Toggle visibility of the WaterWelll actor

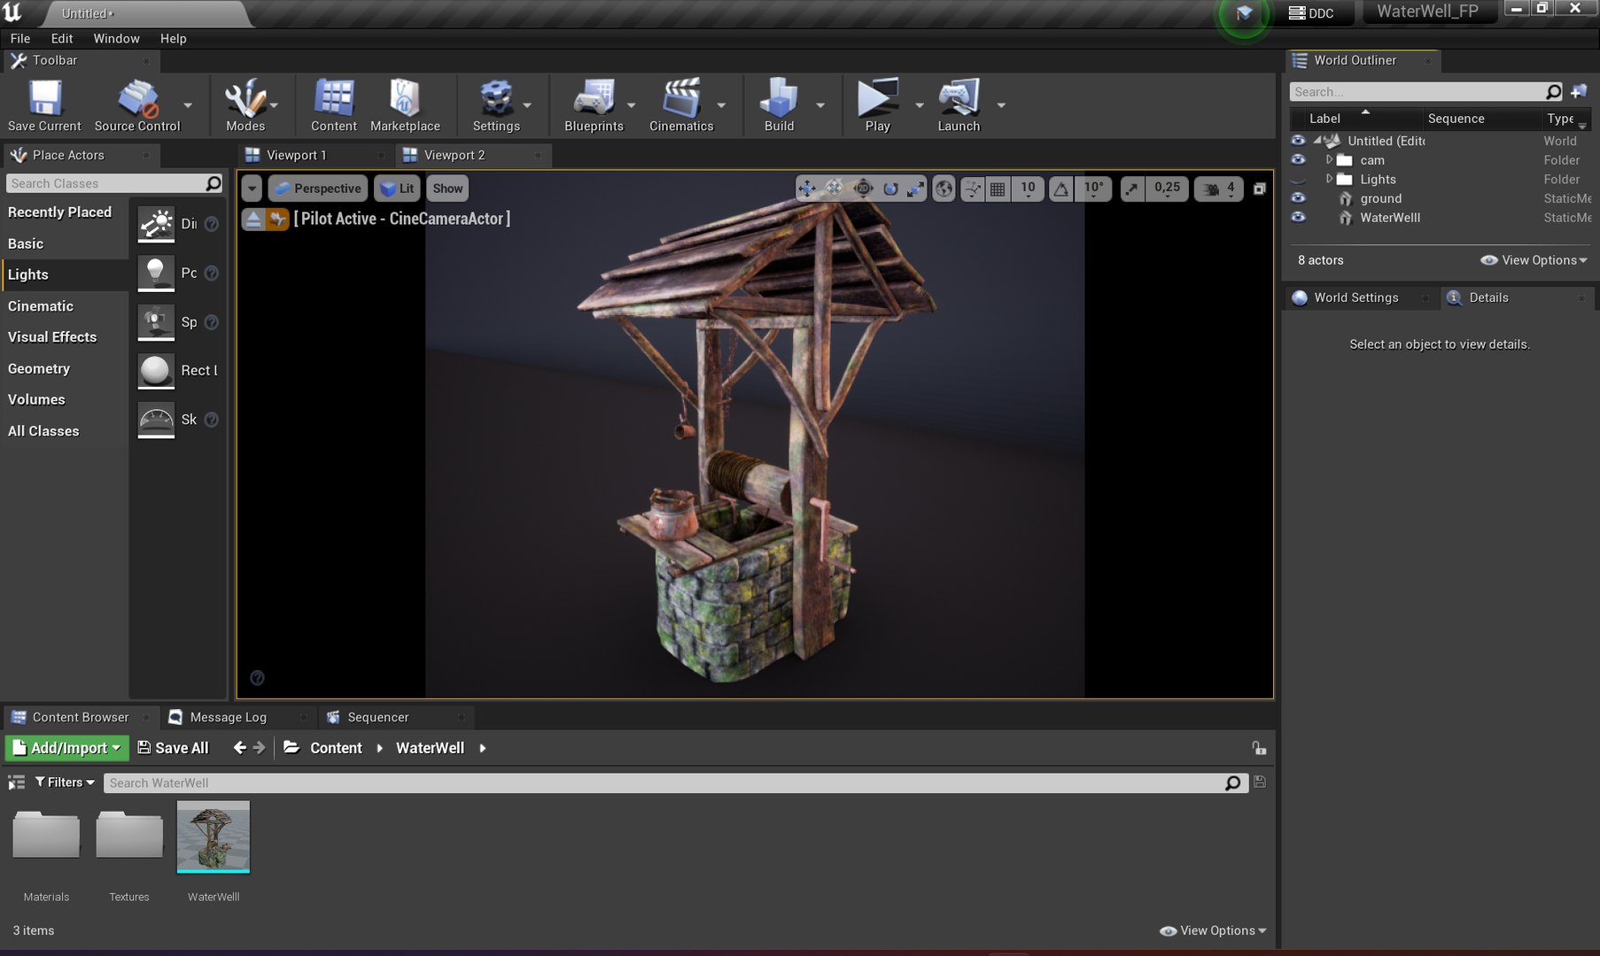(1298, 218)
